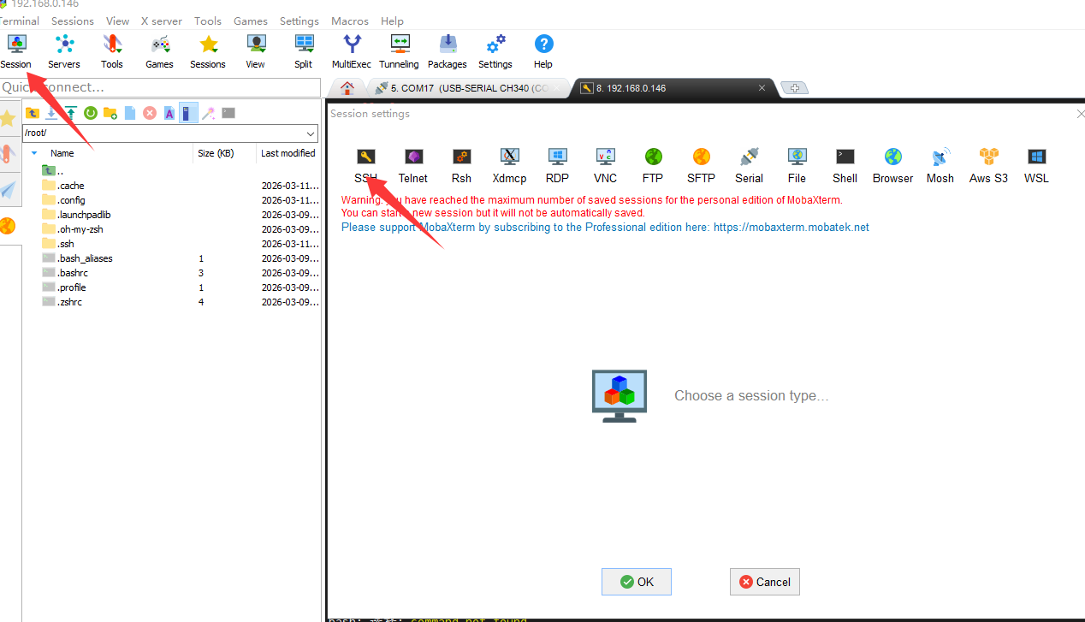Viewport: 1085px width, 622px height.
Task: Click the open terminal here icon
Action: (228, 113)
